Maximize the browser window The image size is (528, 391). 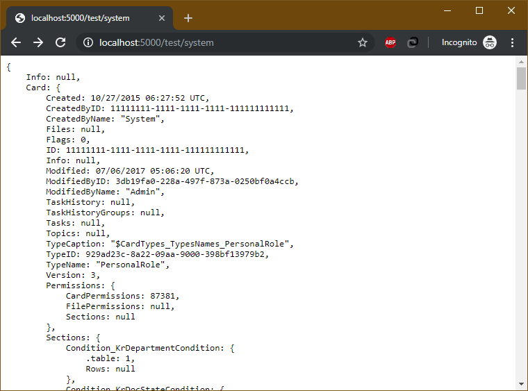tap(479, 10)
